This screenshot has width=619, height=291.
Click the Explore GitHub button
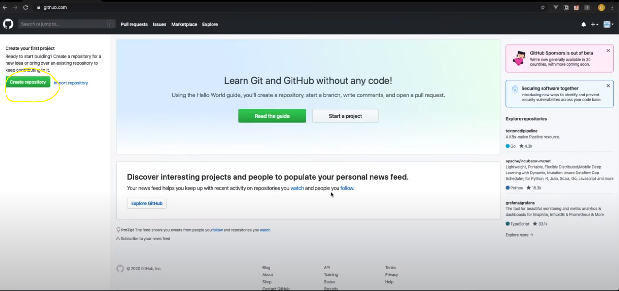tap(147, 203)
